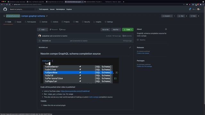Click the browser back arrow

pyautogui.click(x=2, y=4)
